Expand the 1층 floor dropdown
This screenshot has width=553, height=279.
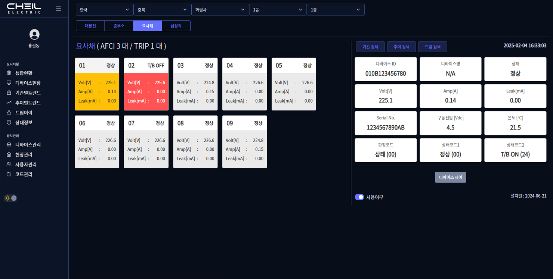click(335, 10)
